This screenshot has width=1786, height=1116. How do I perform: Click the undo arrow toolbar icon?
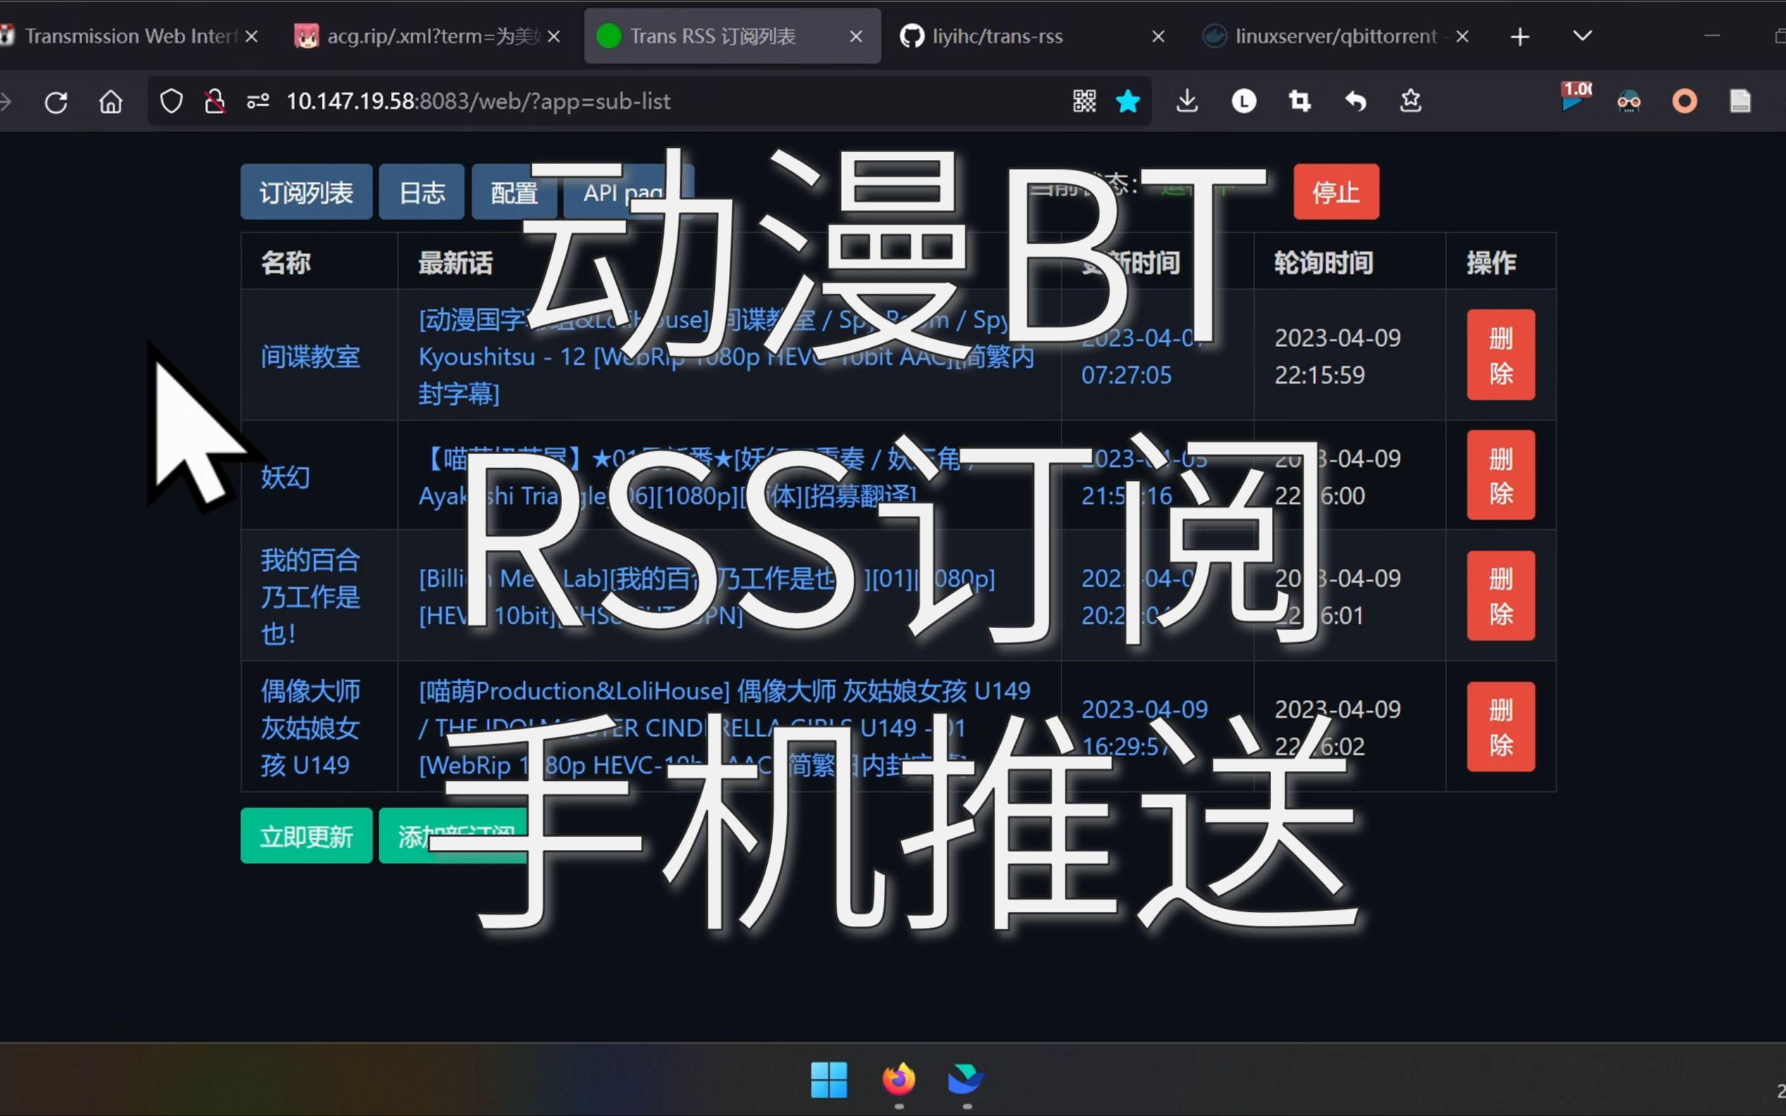pos(1356,101)
